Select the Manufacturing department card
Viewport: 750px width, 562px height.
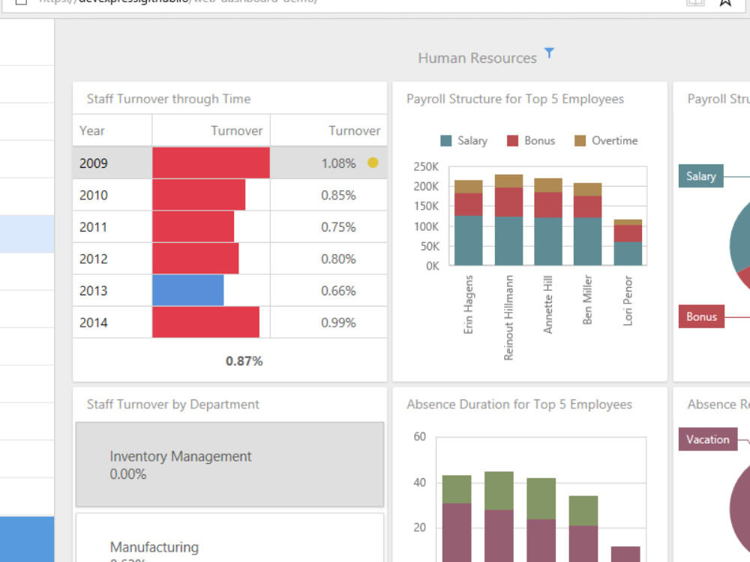229,538
